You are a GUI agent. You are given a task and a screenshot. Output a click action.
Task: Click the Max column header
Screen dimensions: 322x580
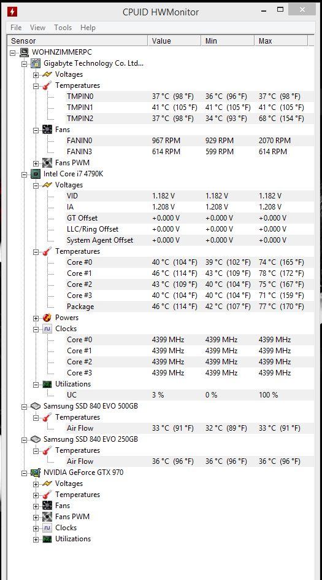pos(281,41)
